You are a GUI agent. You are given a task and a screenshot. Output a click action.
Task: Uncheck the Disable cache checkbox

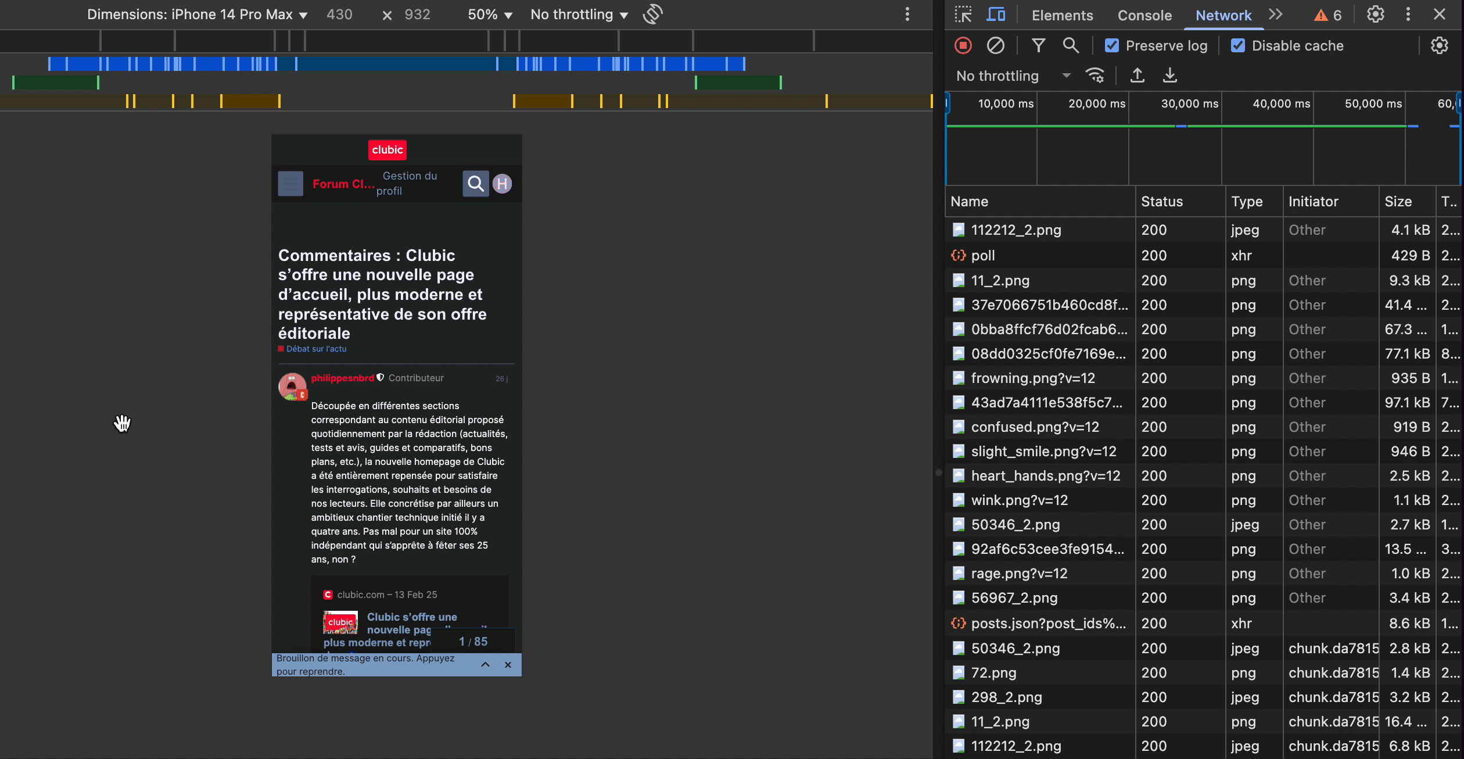[1237, 45]
